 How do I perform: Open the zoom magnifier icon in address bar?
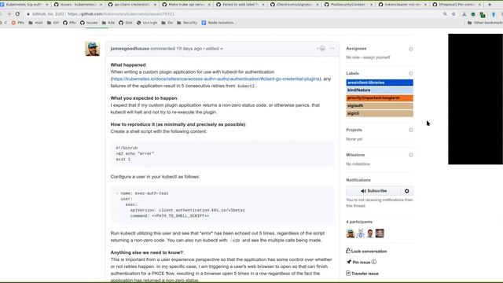pyautogui.click(x=445, y=14)
